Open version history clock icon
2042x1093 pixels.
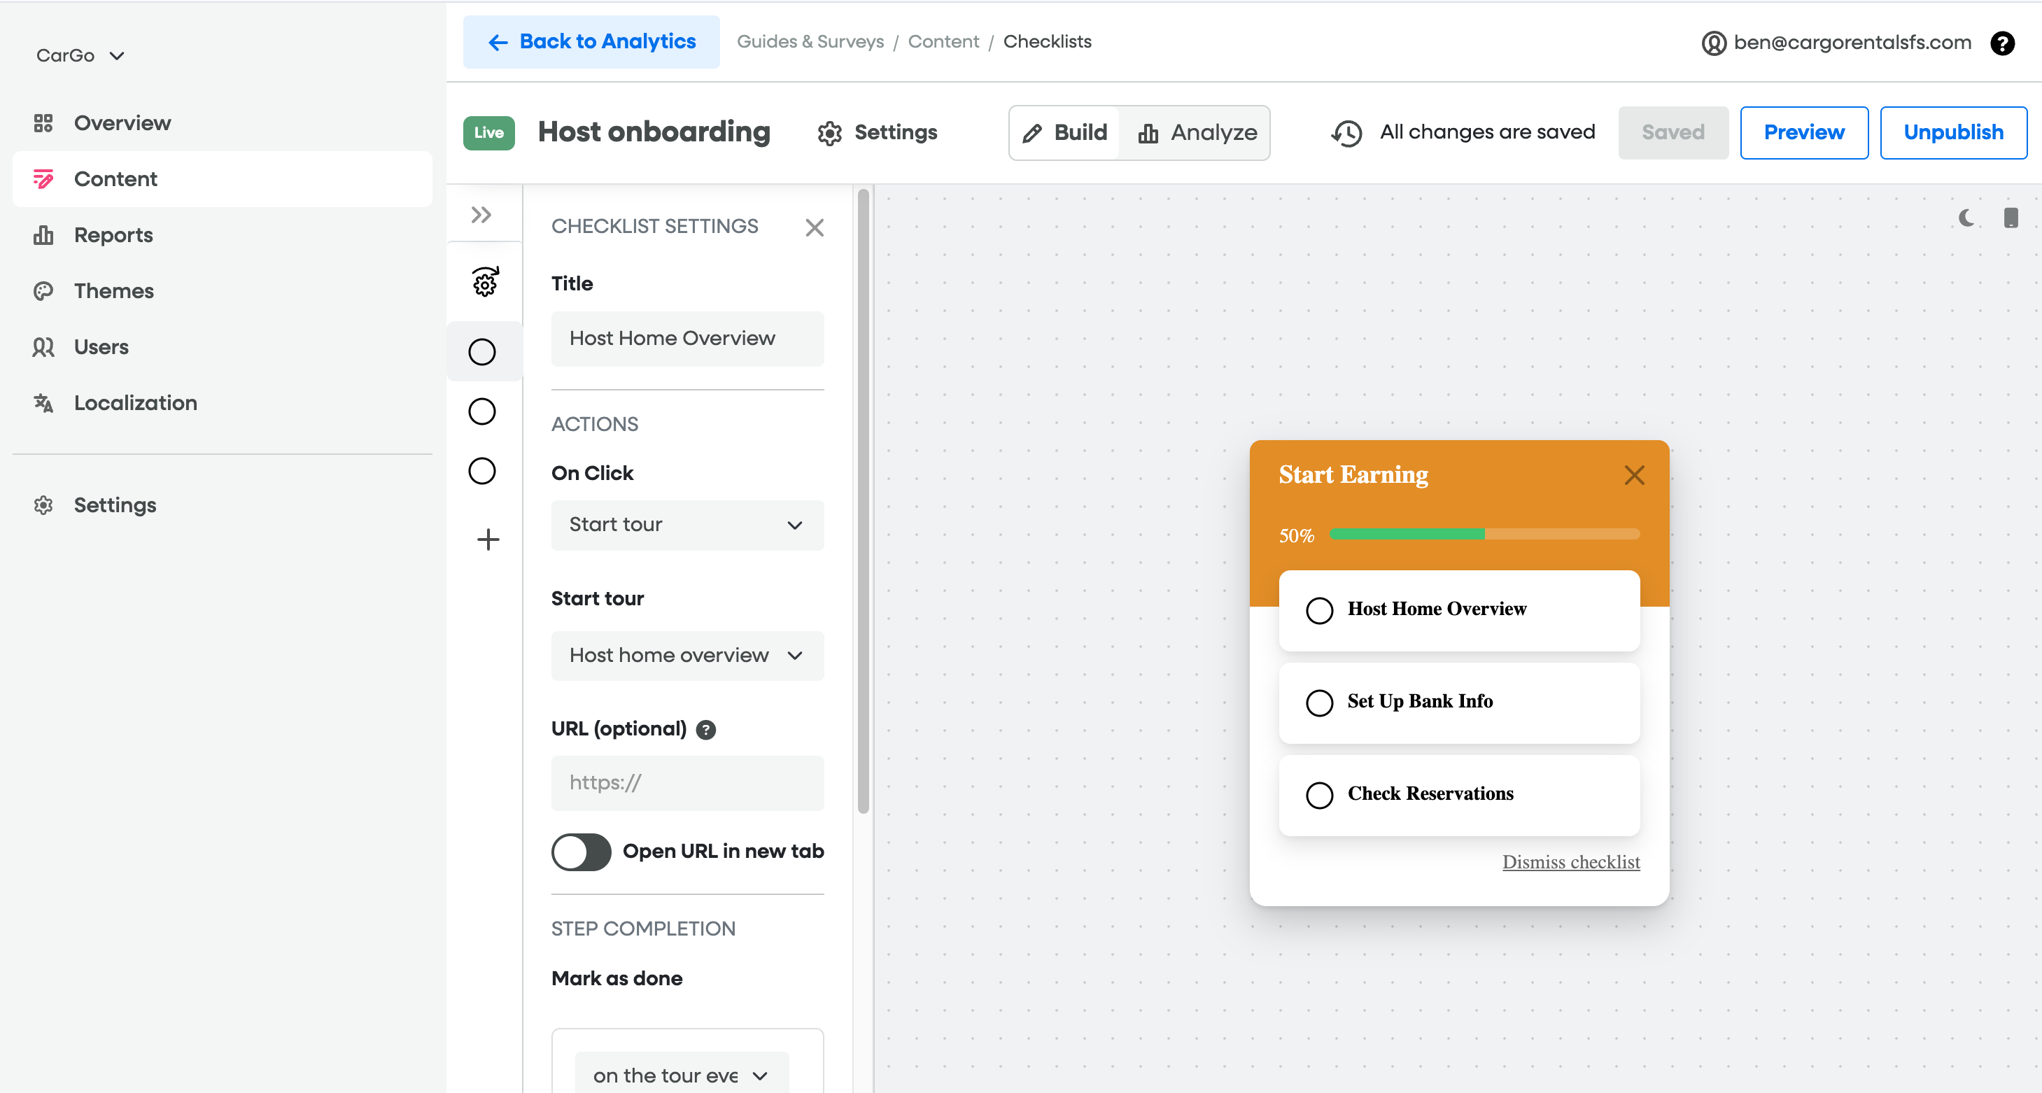point(1346,133)
